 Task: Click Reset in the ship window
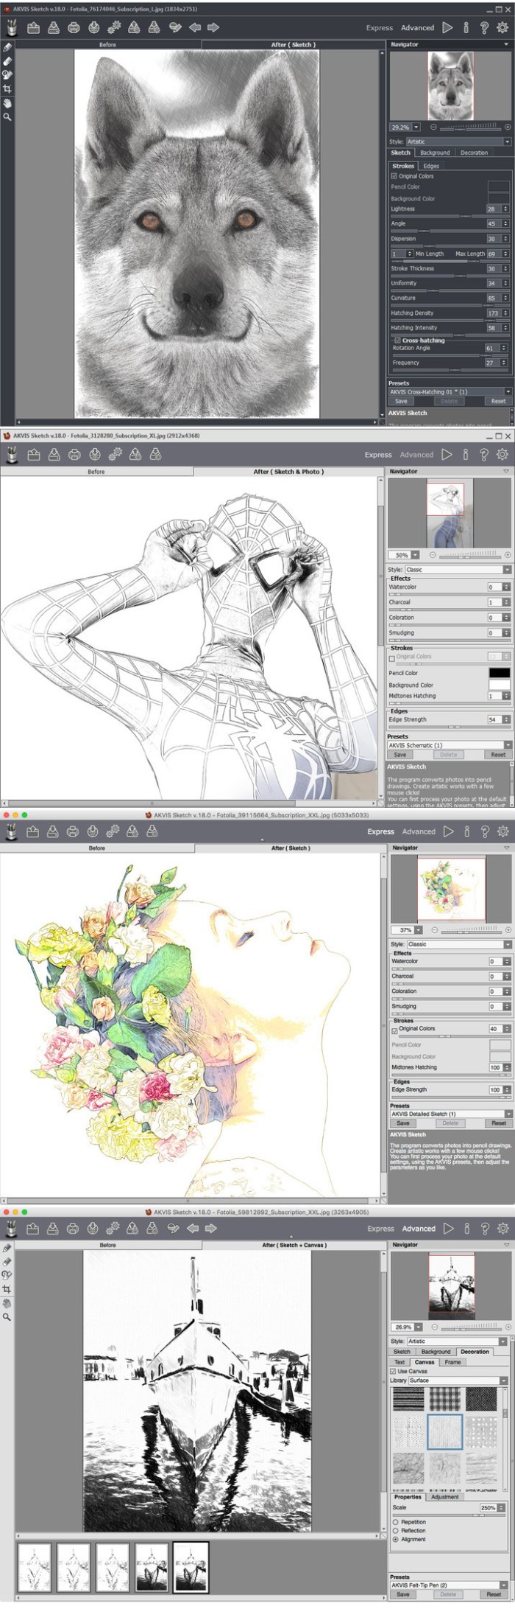pyautogui.click(x=494, y=1594)
